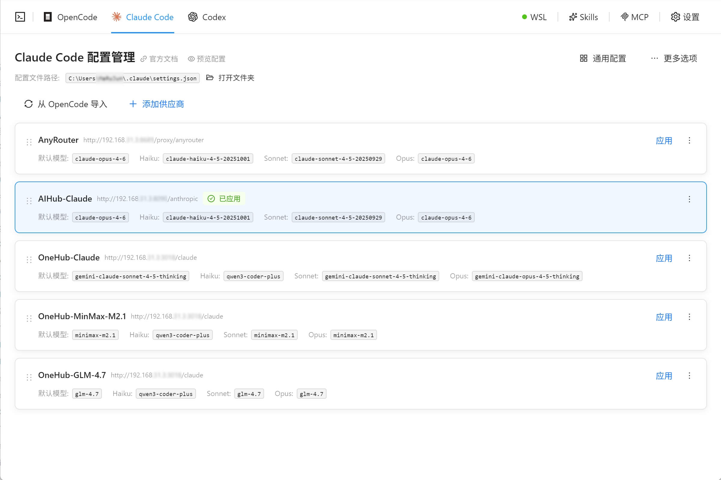Click OneHub-Claude default model tag
The width and height of the screenshot is (721, 480).
point(131,276)
